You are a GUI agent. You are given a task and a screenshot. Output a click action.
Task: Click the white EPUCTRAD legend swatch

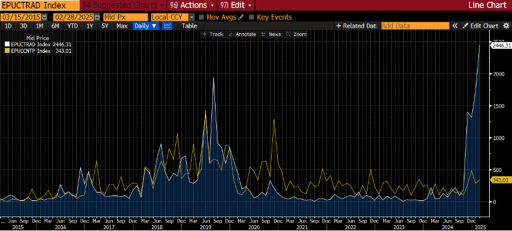click(7, 44)
